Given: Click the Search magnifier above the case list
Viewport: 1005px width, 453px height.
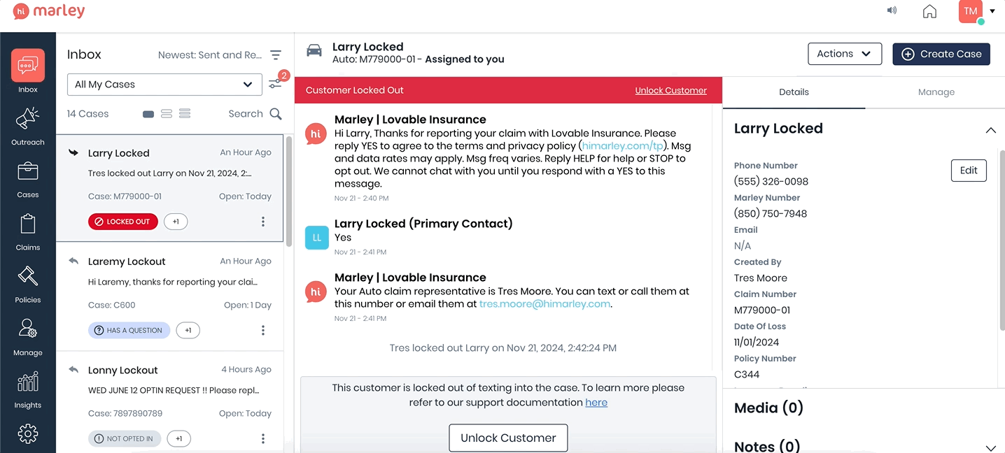Looking at the screenshot, I should [275, 113].
